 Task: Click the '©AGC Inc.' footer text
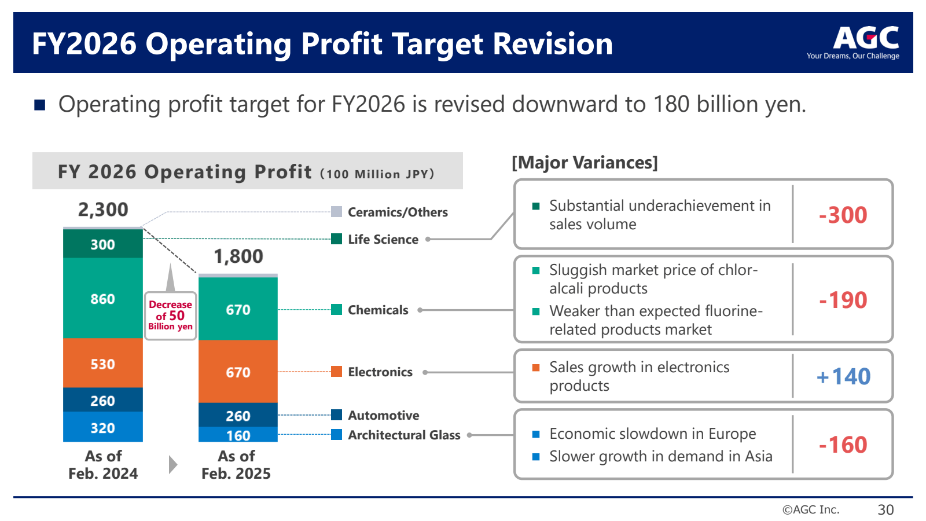click(x=810, y=509)
